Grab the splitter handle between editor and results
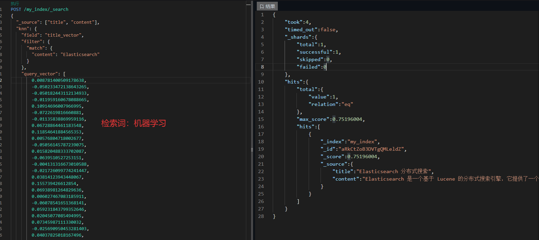The height and width of the screenshot is (240, 539). click(x=252, y=149)
